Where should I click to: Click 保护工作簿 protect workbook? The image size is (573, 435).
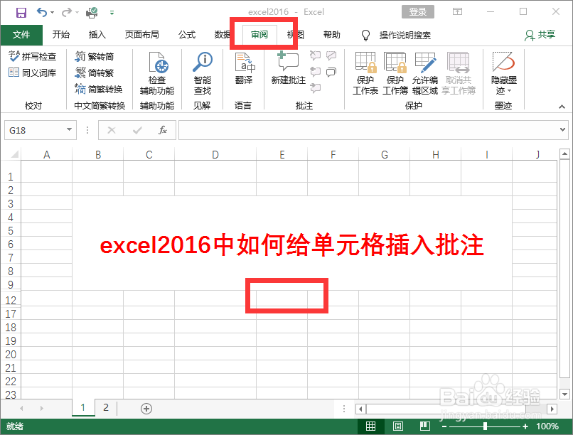coord(395,73)
